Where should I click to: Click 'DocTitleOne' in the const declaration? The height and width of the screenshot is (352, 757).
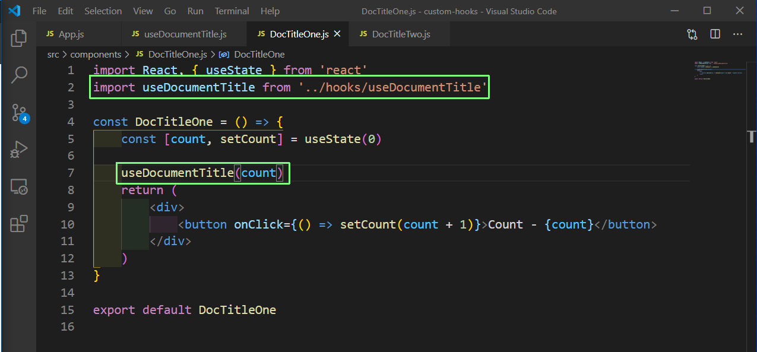click(x=174, y=122)
